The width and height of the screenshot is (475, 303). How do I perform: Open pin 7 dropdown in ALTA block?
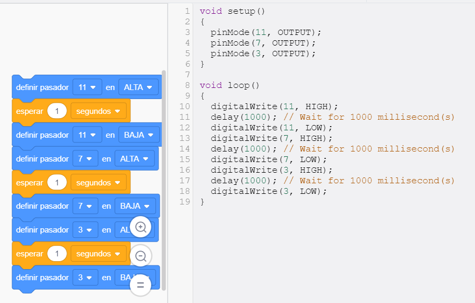pos(85,159)
